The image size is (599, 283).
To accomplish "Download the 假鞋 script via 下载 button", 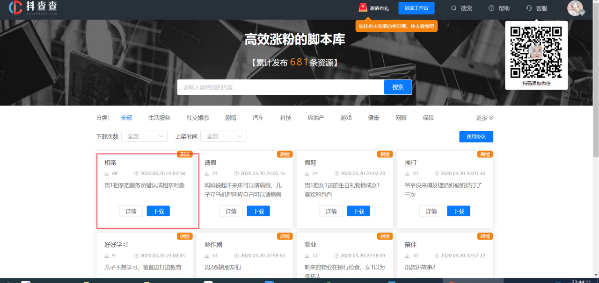I will [358, 211].
